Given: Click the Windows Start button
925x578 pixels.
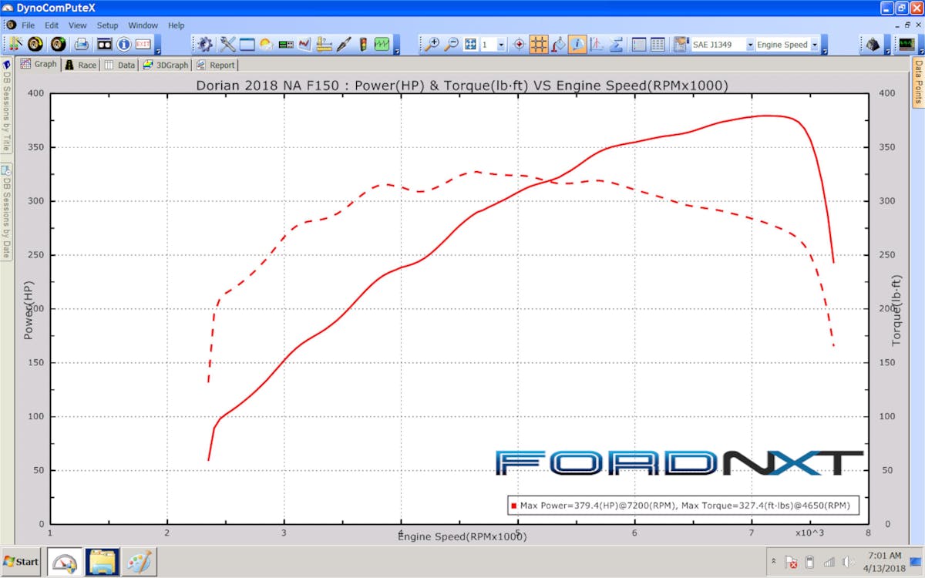Looking at the screenshot, I should pos(22,562).
